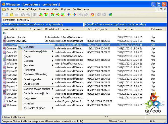Go to Last difference toolbar icon

[63, 15]
